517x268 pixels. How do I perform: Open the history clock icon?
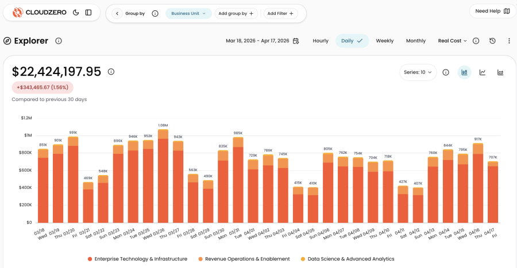tap(492, 41)
